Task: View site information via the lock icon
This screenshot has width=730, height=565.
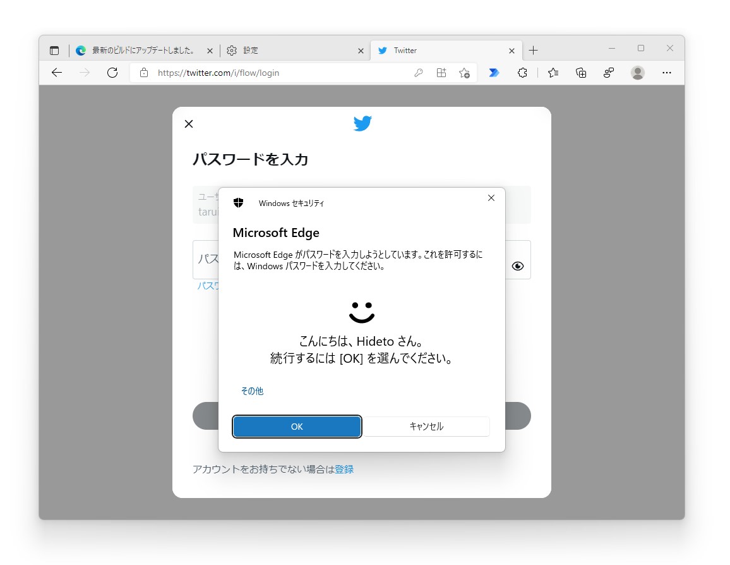Action: pos(144,73)
